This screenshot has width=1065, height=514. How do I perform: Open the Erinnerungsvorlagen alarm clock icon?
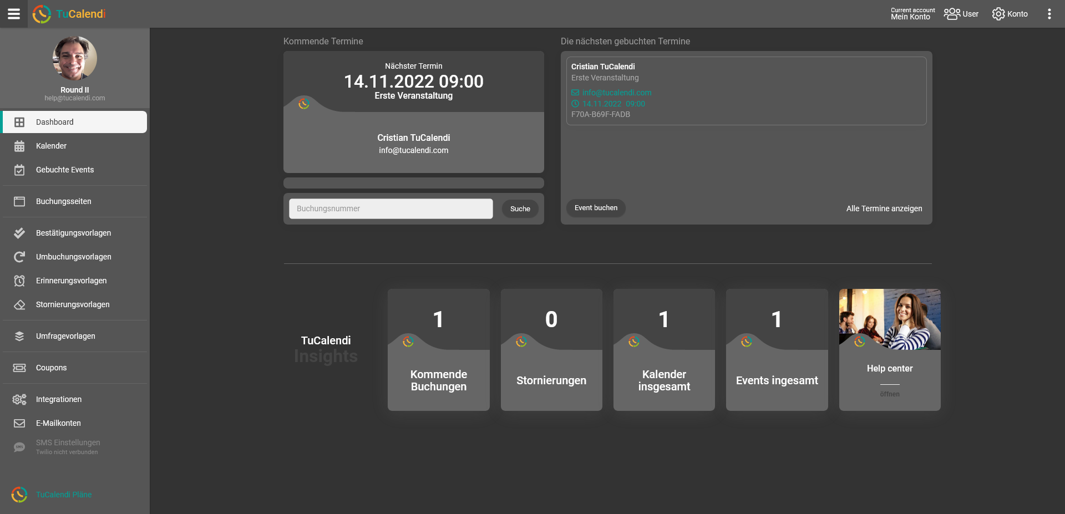tap(19, 281)
